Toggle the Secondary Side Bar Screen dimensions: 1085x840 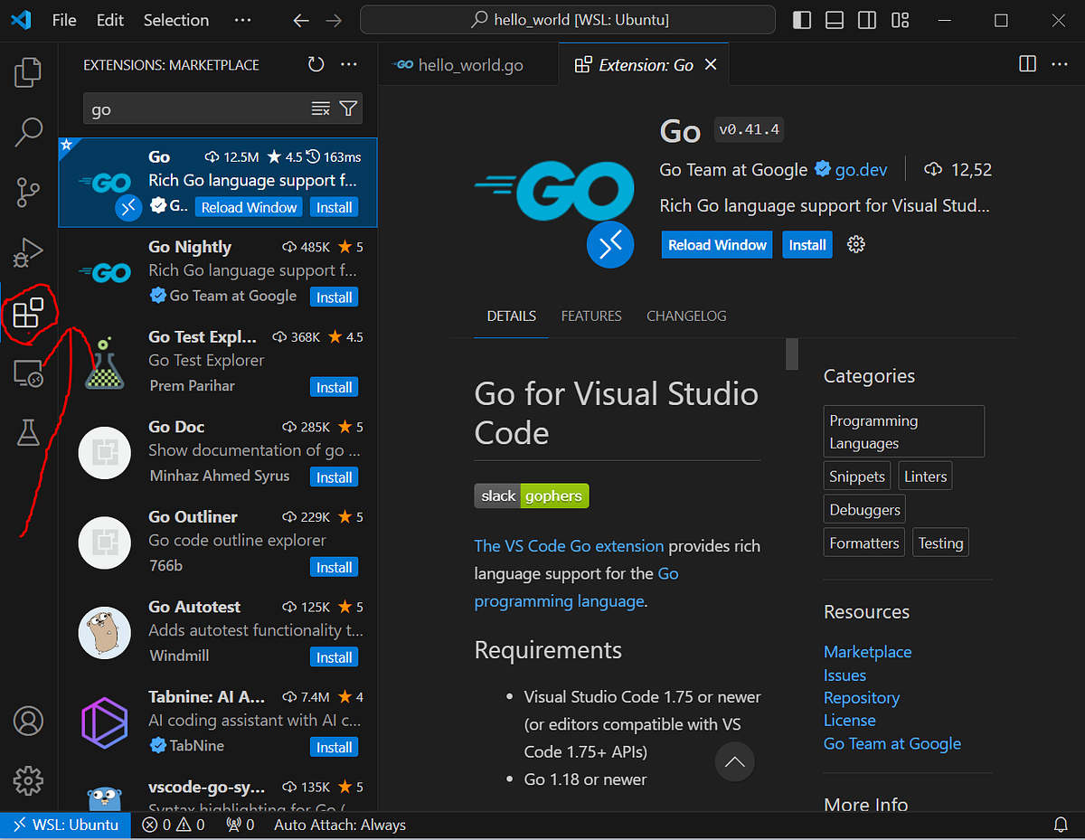pos(866,19)
